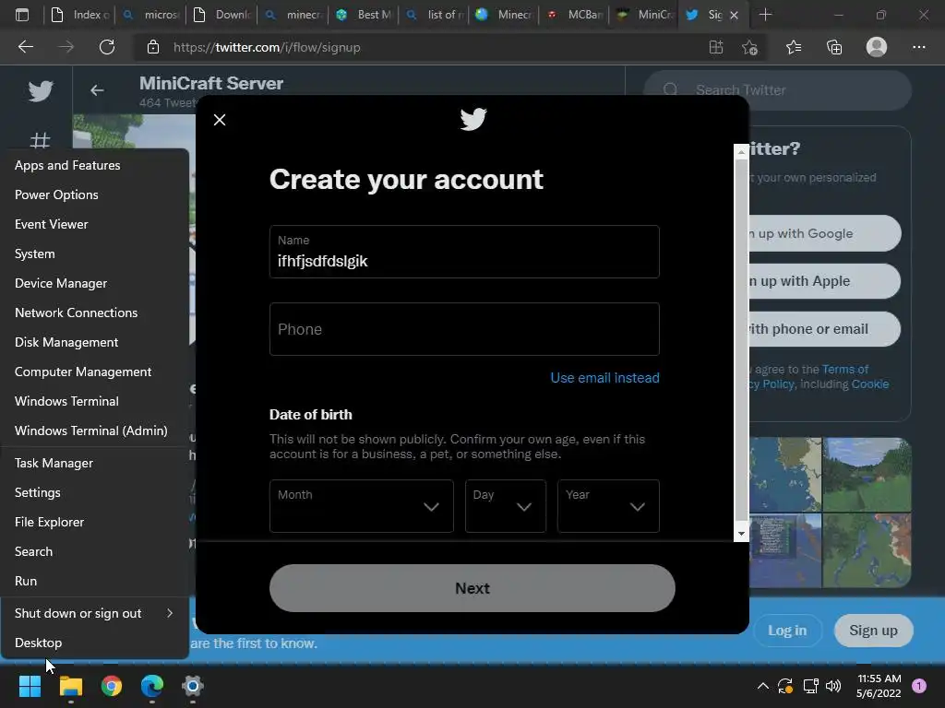945x708 pixels.
Task: Open Device Manager from menu
Action: click(x=95, y=283)
